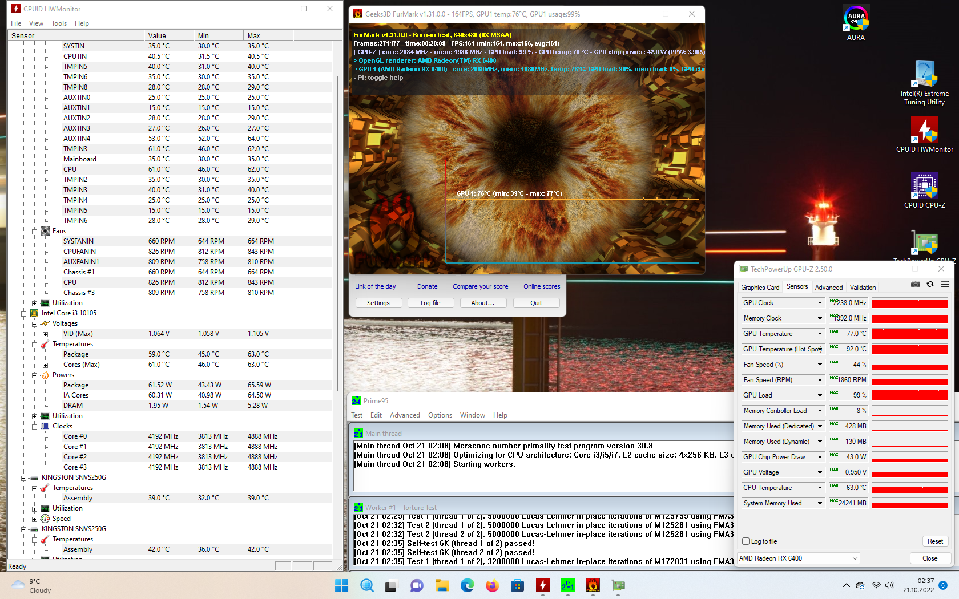
Task: Open FurMark's About... dialog
Action: click(483, 303)
